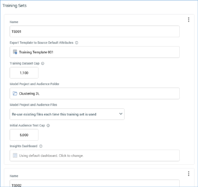
Task: Show info for Initial Audience Test Cap
Action: [48, 126]
